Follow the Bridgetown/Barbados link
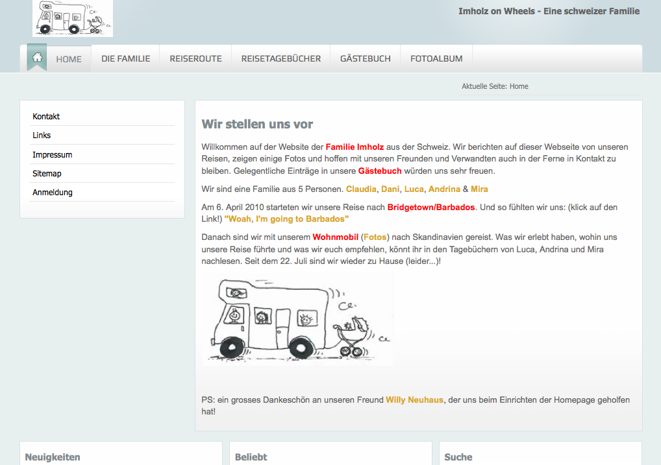Screen dimensions: 661x465 point(432,207)
